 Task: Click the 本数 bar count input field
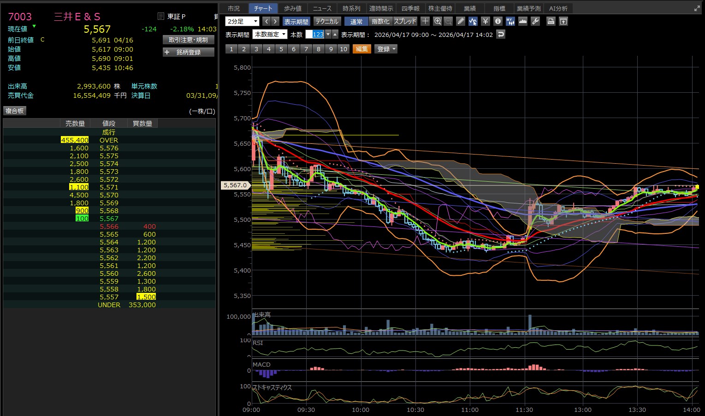tap(317, 35)
